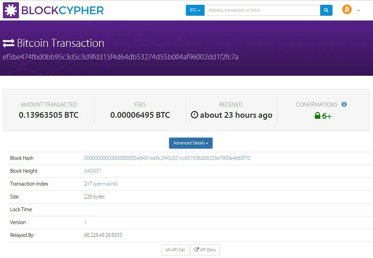The height and width of the screenshot is (258, 373).
Task: Open the block hash link
Action: coord(167,158)
